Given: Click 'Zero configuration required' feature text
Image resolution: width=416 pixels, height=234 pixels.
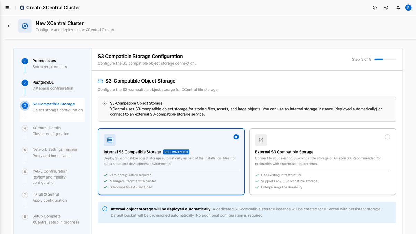Looking at the screenshot, I should pos(131,175).
